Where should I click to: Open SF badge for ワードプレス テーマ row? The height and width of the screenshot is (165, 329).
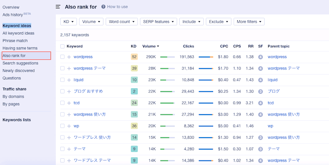point(260,160)
